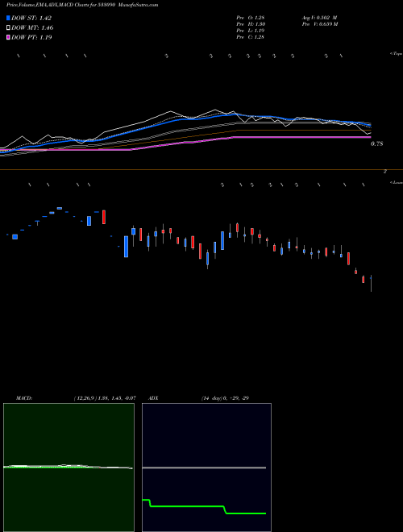The image size is (403, 532).
Task: Click the blue DOW ST legend swatch
Action: click(8, 18)
